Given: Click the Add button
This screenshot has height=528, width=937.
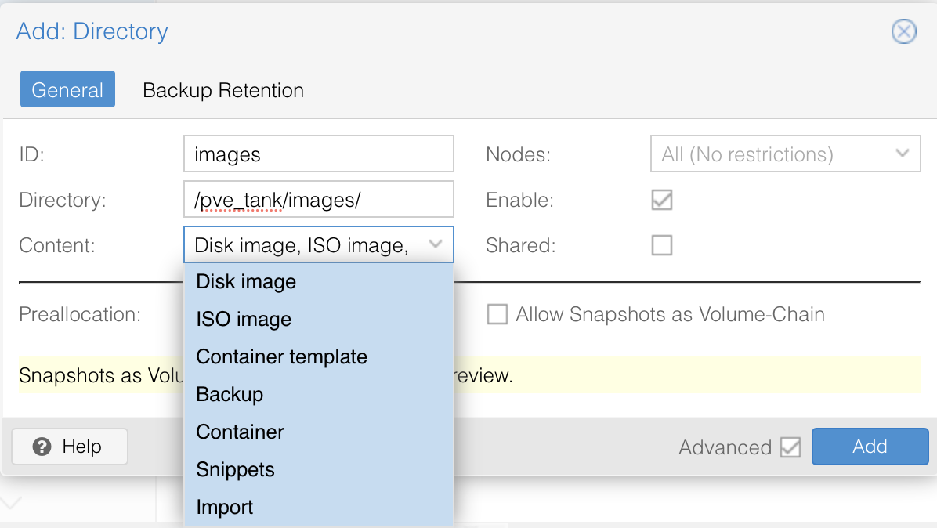Looking at the screenshot, I should tap(870, 447).
